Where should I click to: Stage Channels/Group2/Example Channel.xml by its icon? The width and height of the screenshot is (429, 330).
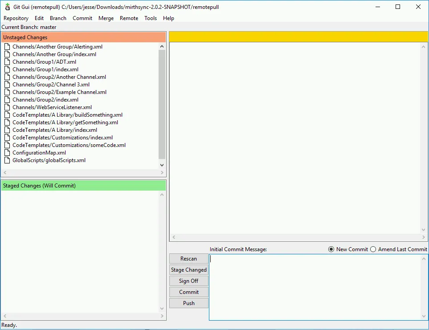(x=8, y=92)
